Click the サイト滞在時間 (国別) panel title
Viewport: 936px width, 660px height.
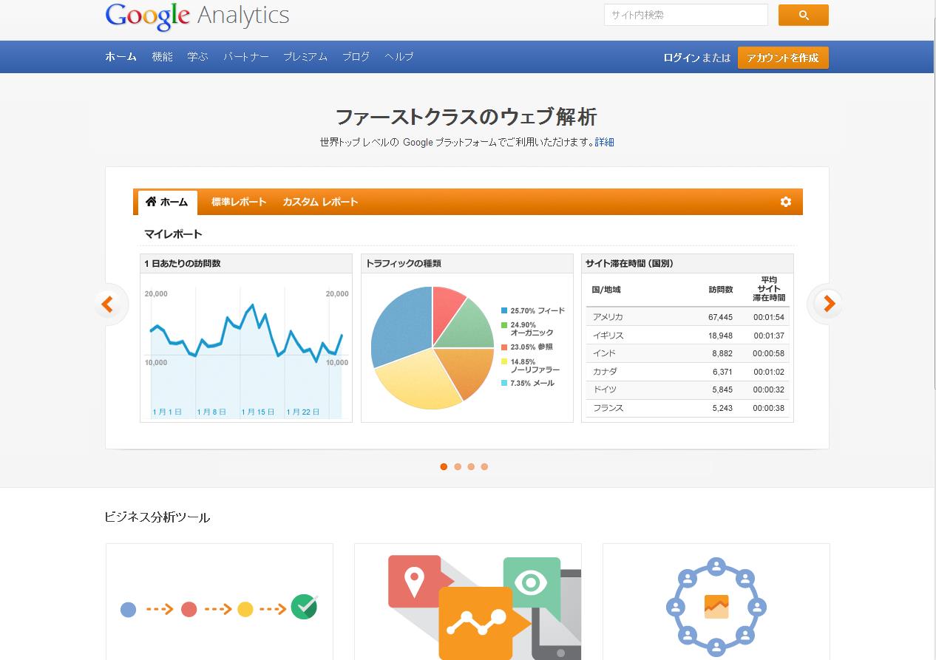(629, 263)
